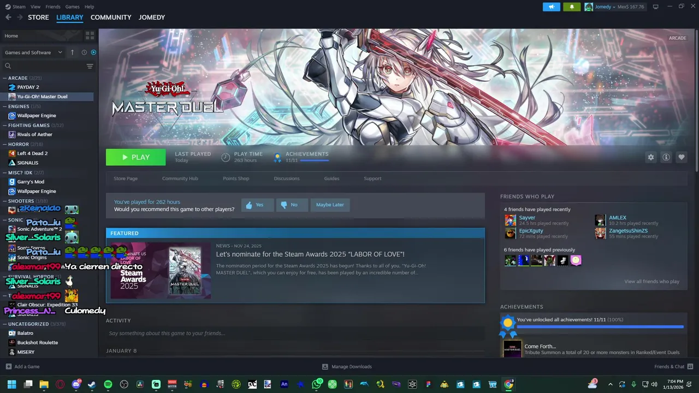Screen dimensions: 699x393
Task: Go to the STORE section
Action: click(38, 17)
